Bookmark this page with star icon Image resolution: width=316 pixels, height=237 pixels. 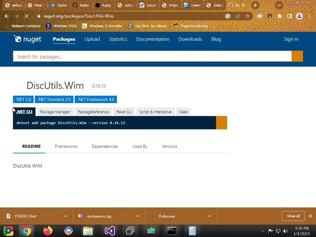247,16
